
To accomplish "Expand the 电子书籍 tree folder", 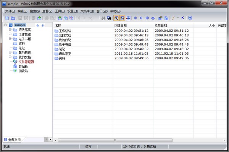I will point(10,39).
